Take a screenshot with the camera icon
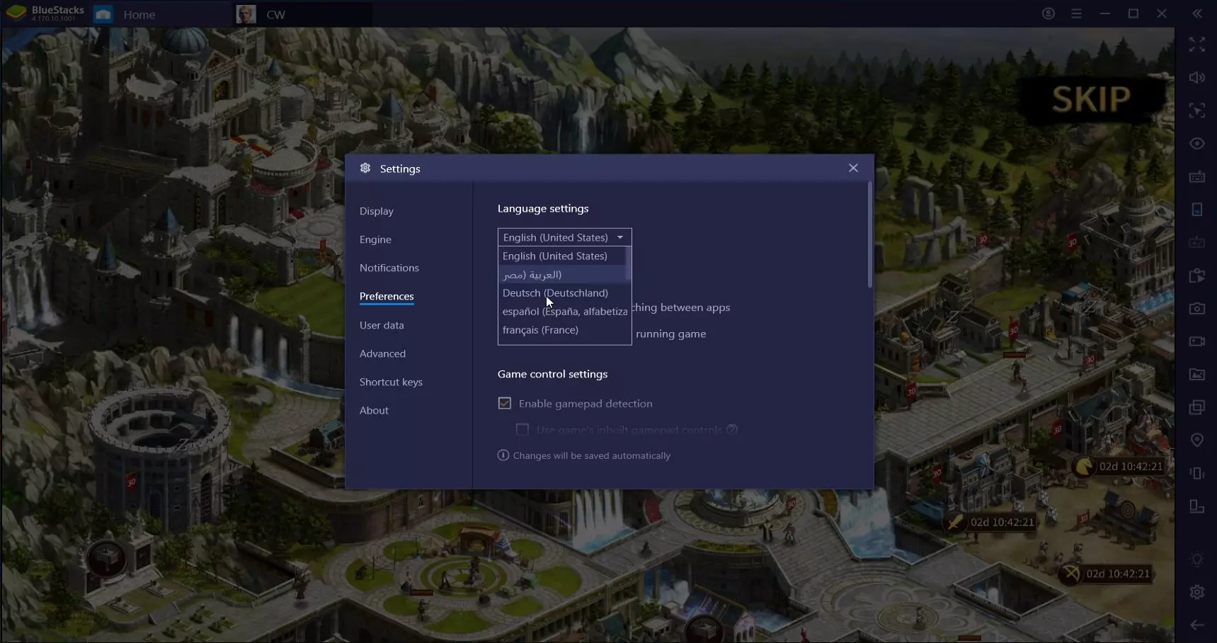 pos(1196,309)
